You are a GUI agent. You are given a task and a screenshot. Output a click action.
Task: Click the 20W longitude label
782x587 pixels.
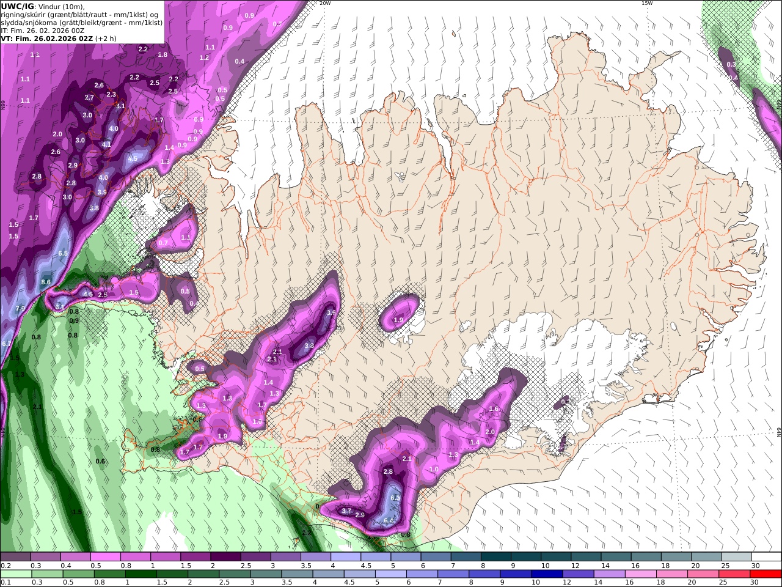tap(325, 3)
